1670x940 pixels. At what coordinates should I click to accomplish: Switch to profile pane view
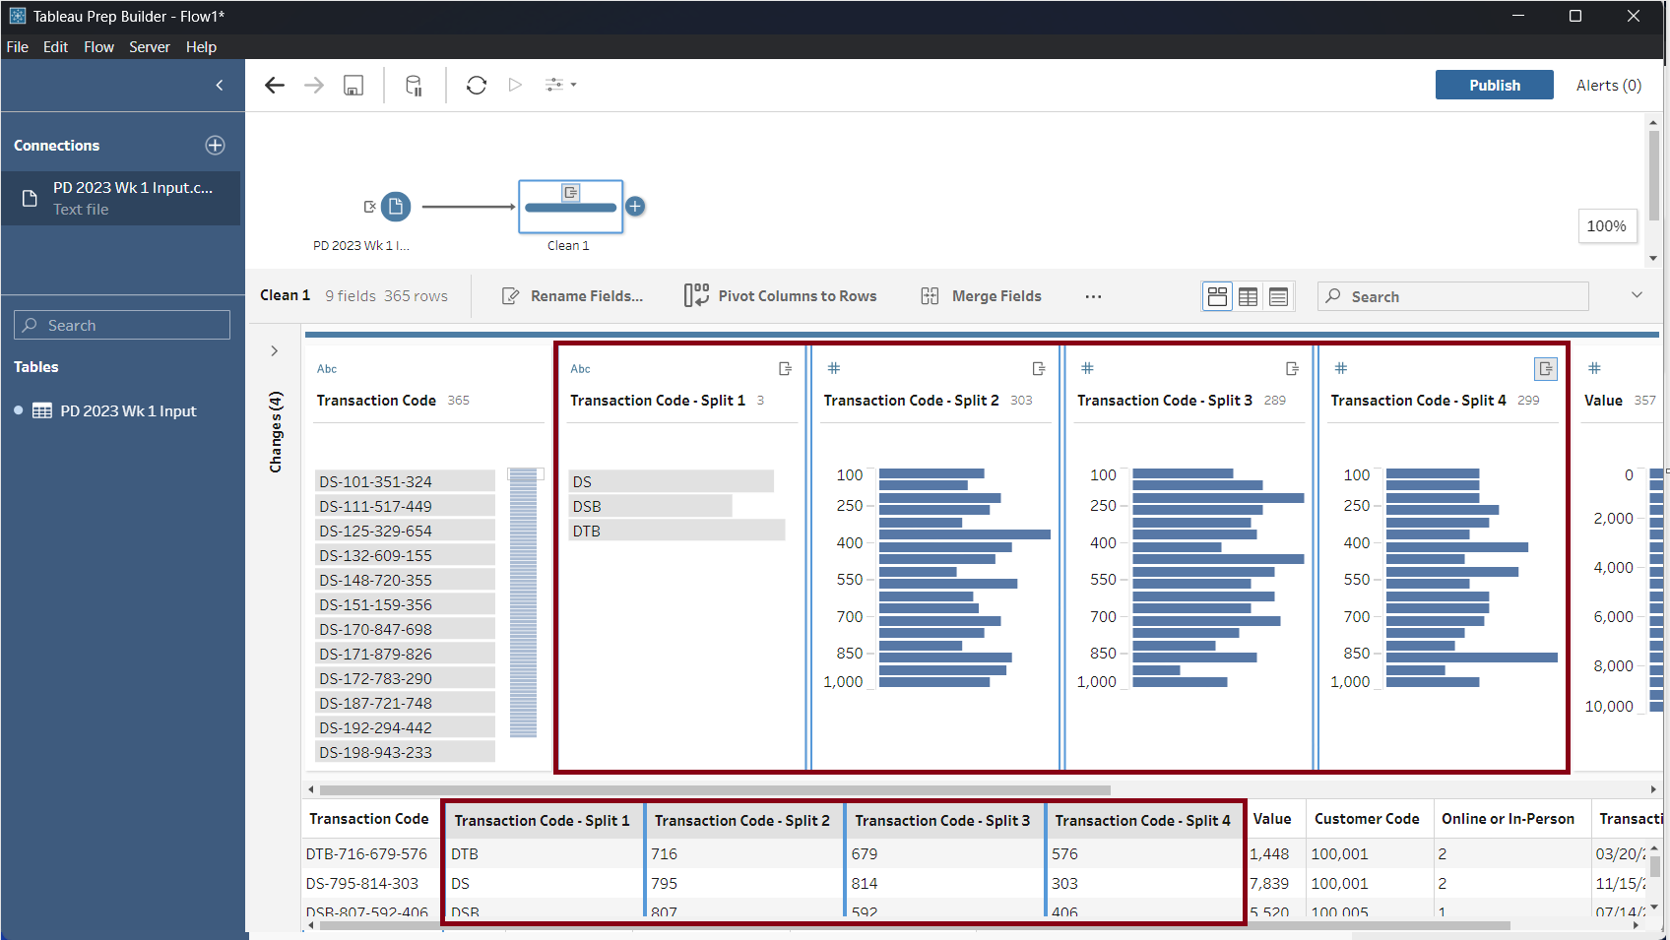[1218, 296]
